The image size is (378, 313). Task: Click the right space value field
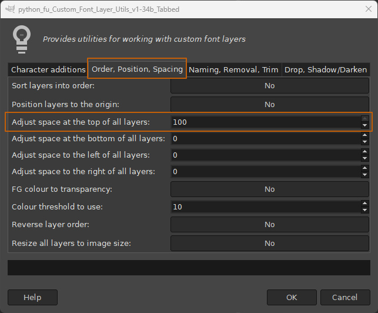pos(266,172)
